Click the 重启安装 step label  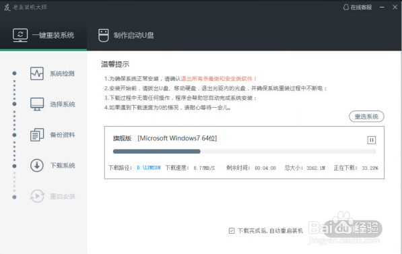63,197
